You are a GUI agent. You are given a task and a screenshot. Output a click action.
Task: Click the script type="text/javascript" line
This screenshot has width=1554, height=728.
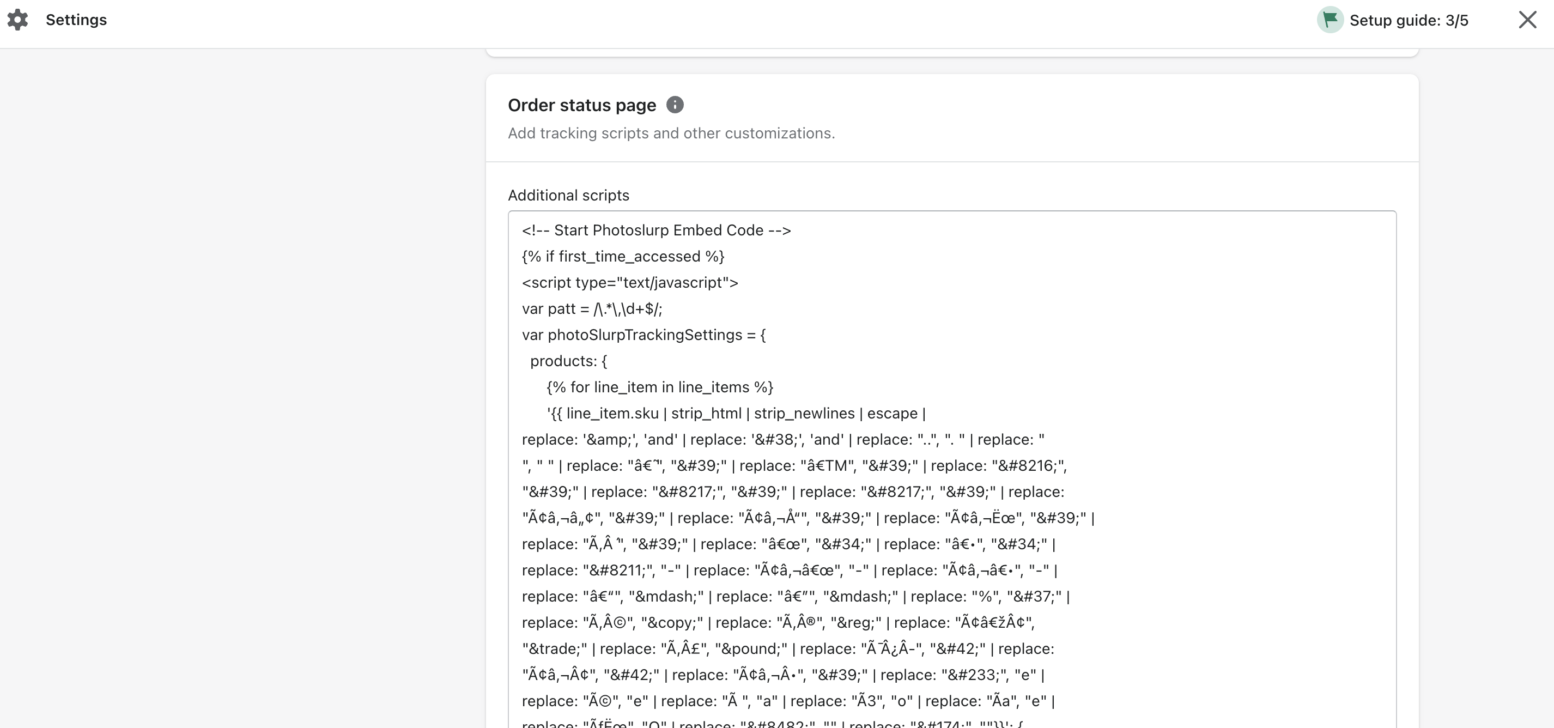pyautogui.click(x=630, y=282)
